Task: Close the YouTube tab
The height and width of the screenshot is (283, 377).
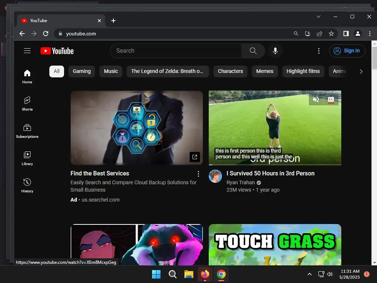Action: click(x=99, y=21)
